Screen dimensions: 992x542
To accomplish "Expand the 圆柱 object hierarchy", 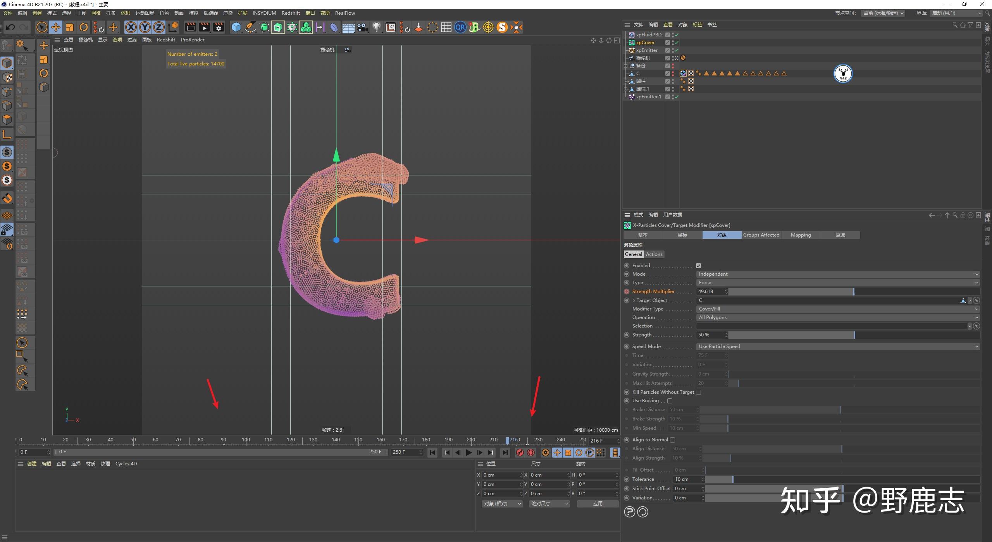I will point(626,81).
